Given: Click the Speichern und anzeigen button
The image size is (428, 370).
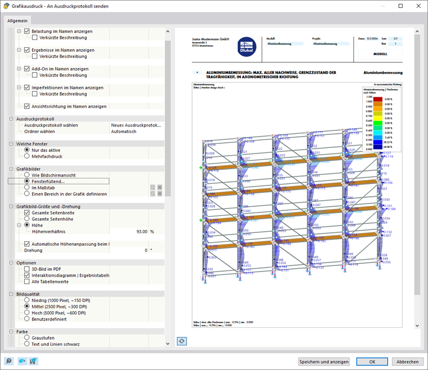Looking at the screenshot, I should tap(324, 362).
